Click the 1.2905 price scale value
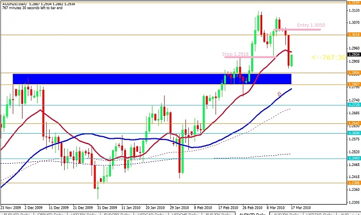The image size is (361, 215). [x=354, y=61]
